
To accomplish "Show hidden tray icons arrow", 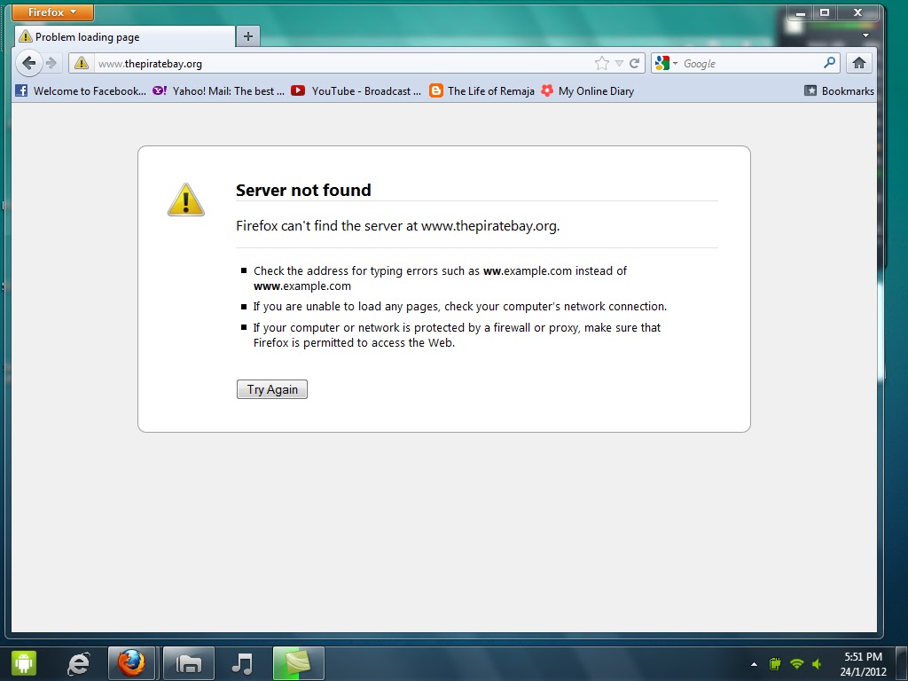I will click(x=754, y=664).
